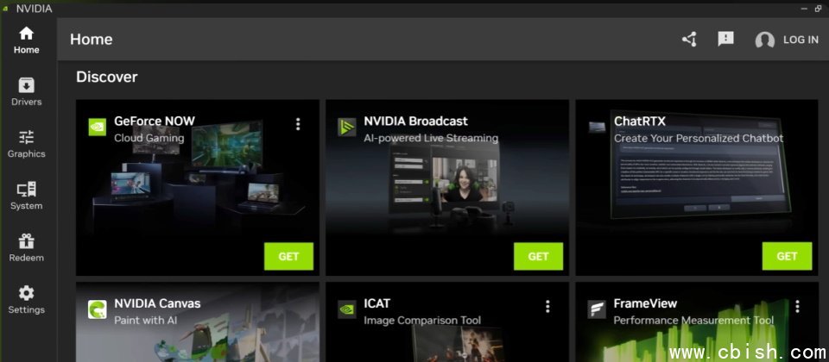Click AI-powered Live Streaming subtitle
This screenshot has width=829, height=362.
click(431, 138)
